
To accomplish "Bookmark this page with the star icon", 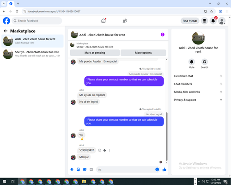I will click(212, 12).
